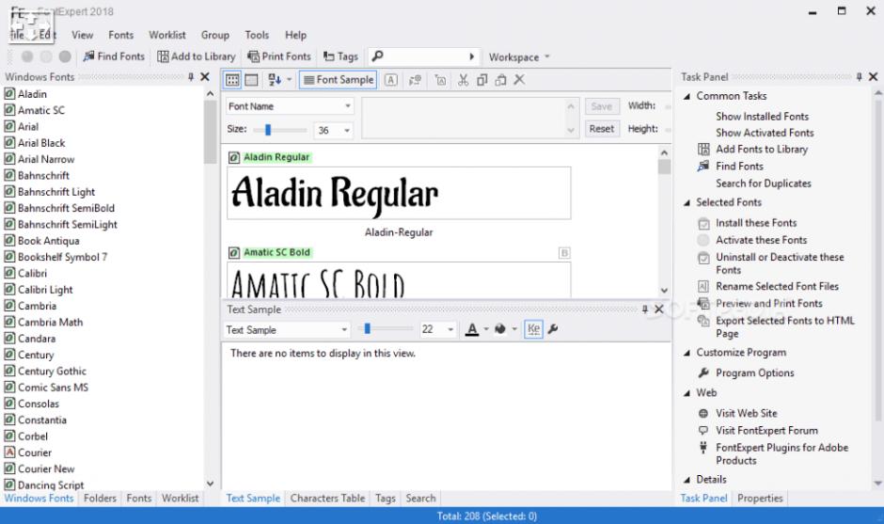Toggle the Font Sample view button

coord(339,80)
